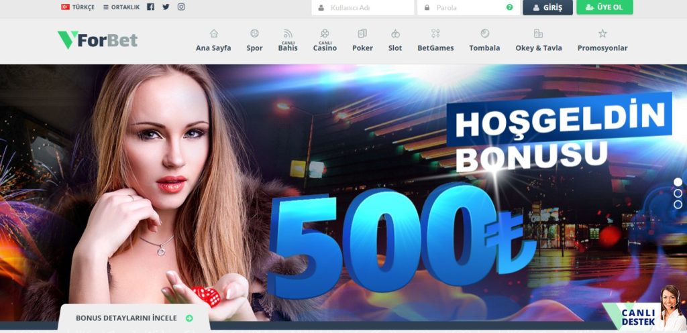Click the ball icon above Tombala

(x=484, y=34)
